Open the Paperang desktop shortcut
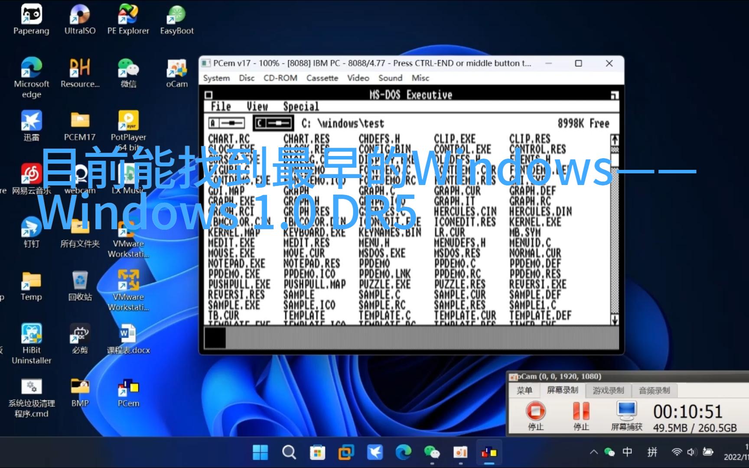Viewport: 749px width, 468px height. tap(31, 19)
